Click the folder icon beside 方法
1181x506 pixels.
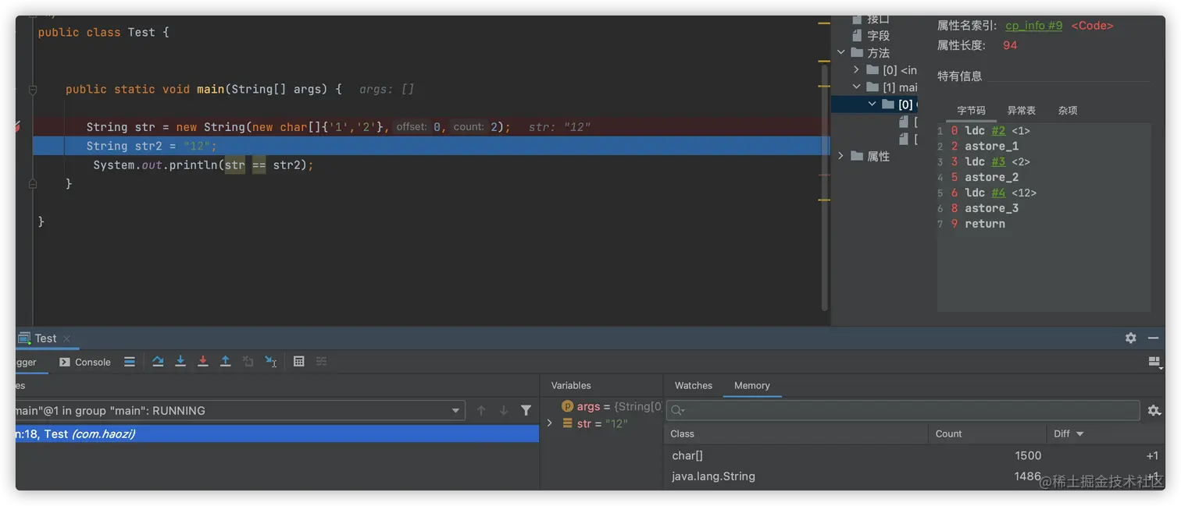[x=857, y=53]
